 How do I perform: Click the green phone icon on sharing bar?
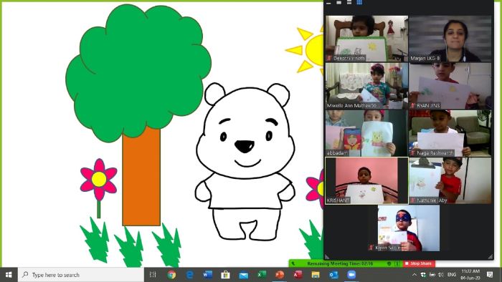(x=293, y=264)
